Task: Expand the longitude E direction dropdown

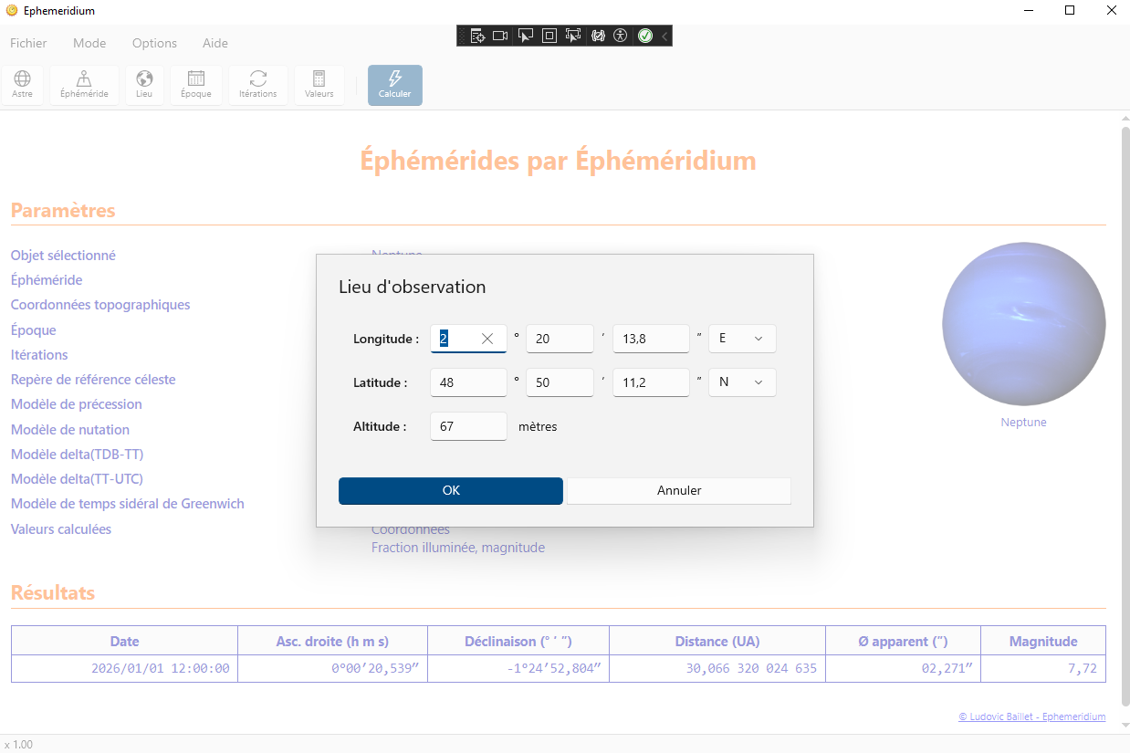Action: pyautogui.click(x=742, y=339)
